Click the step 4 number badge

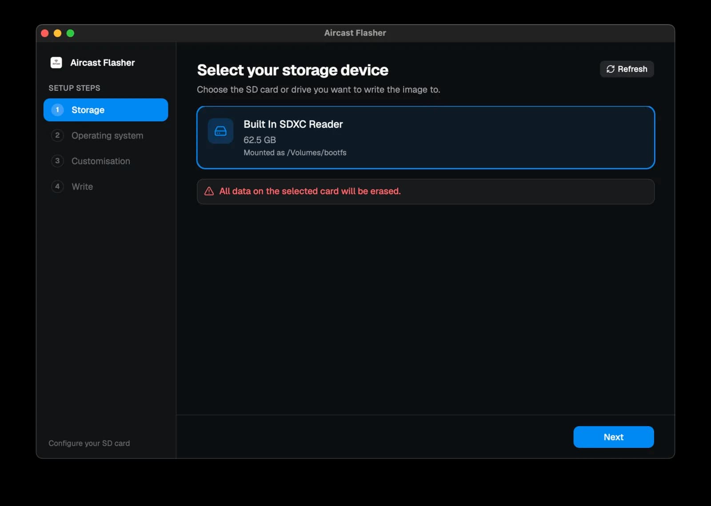click(x=57, y=186)
